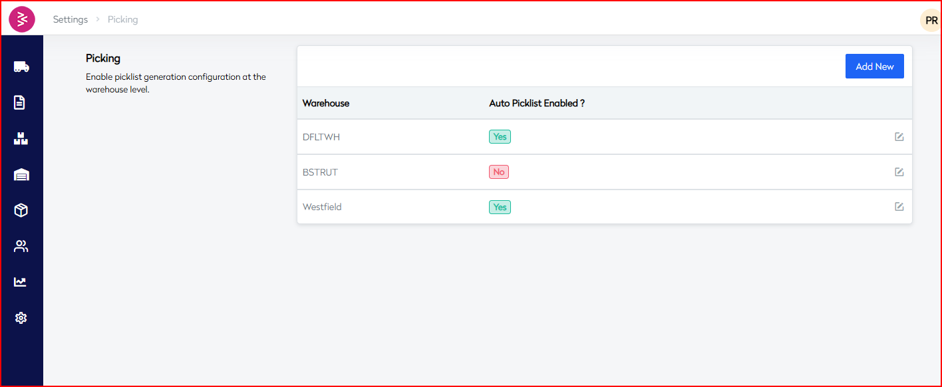
Task: Open the orders document icon in sidebar
Action: click(21, 102)
